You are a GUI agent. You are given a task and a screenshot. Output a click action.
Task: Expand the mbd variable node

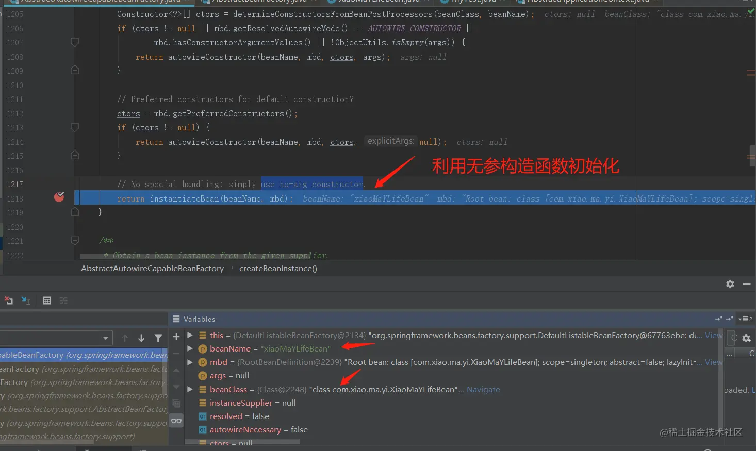coord(190,362)
